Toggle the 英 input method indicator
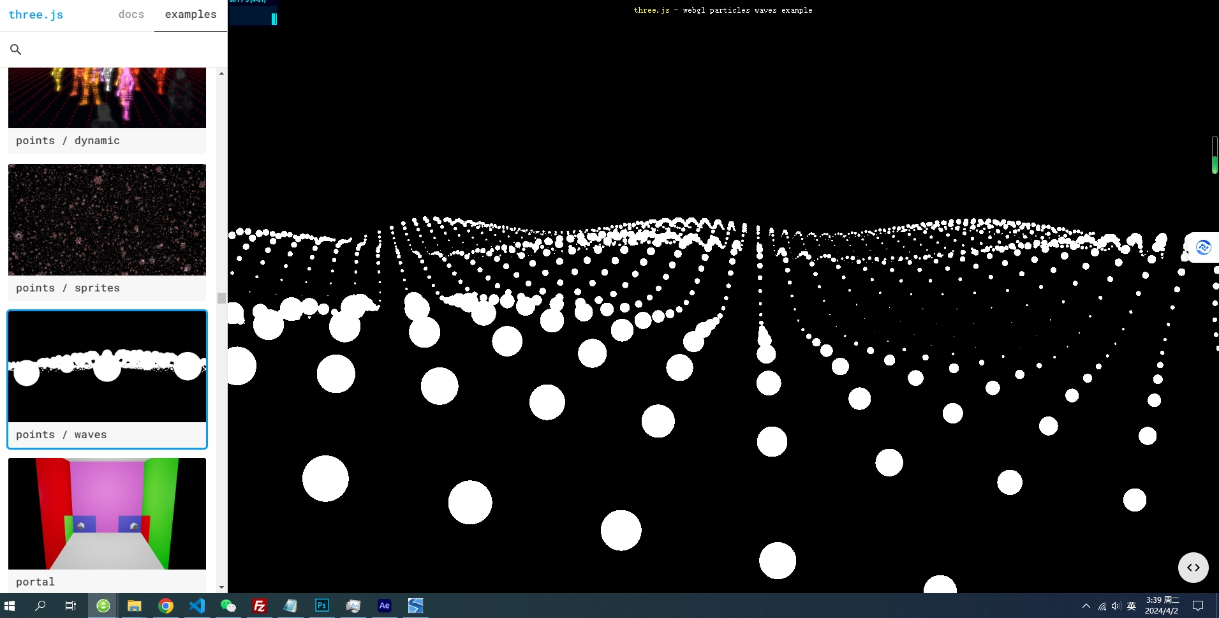The image size is (1219, 618). (x=1131, y=606)
